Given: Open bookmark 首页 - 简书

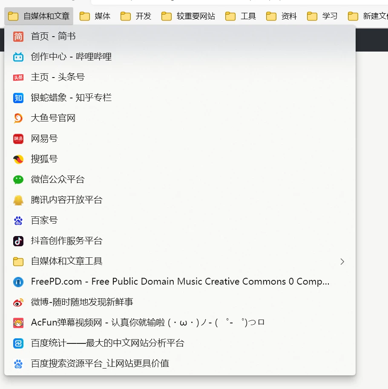Looking at the screenshot, I should 180,37.
